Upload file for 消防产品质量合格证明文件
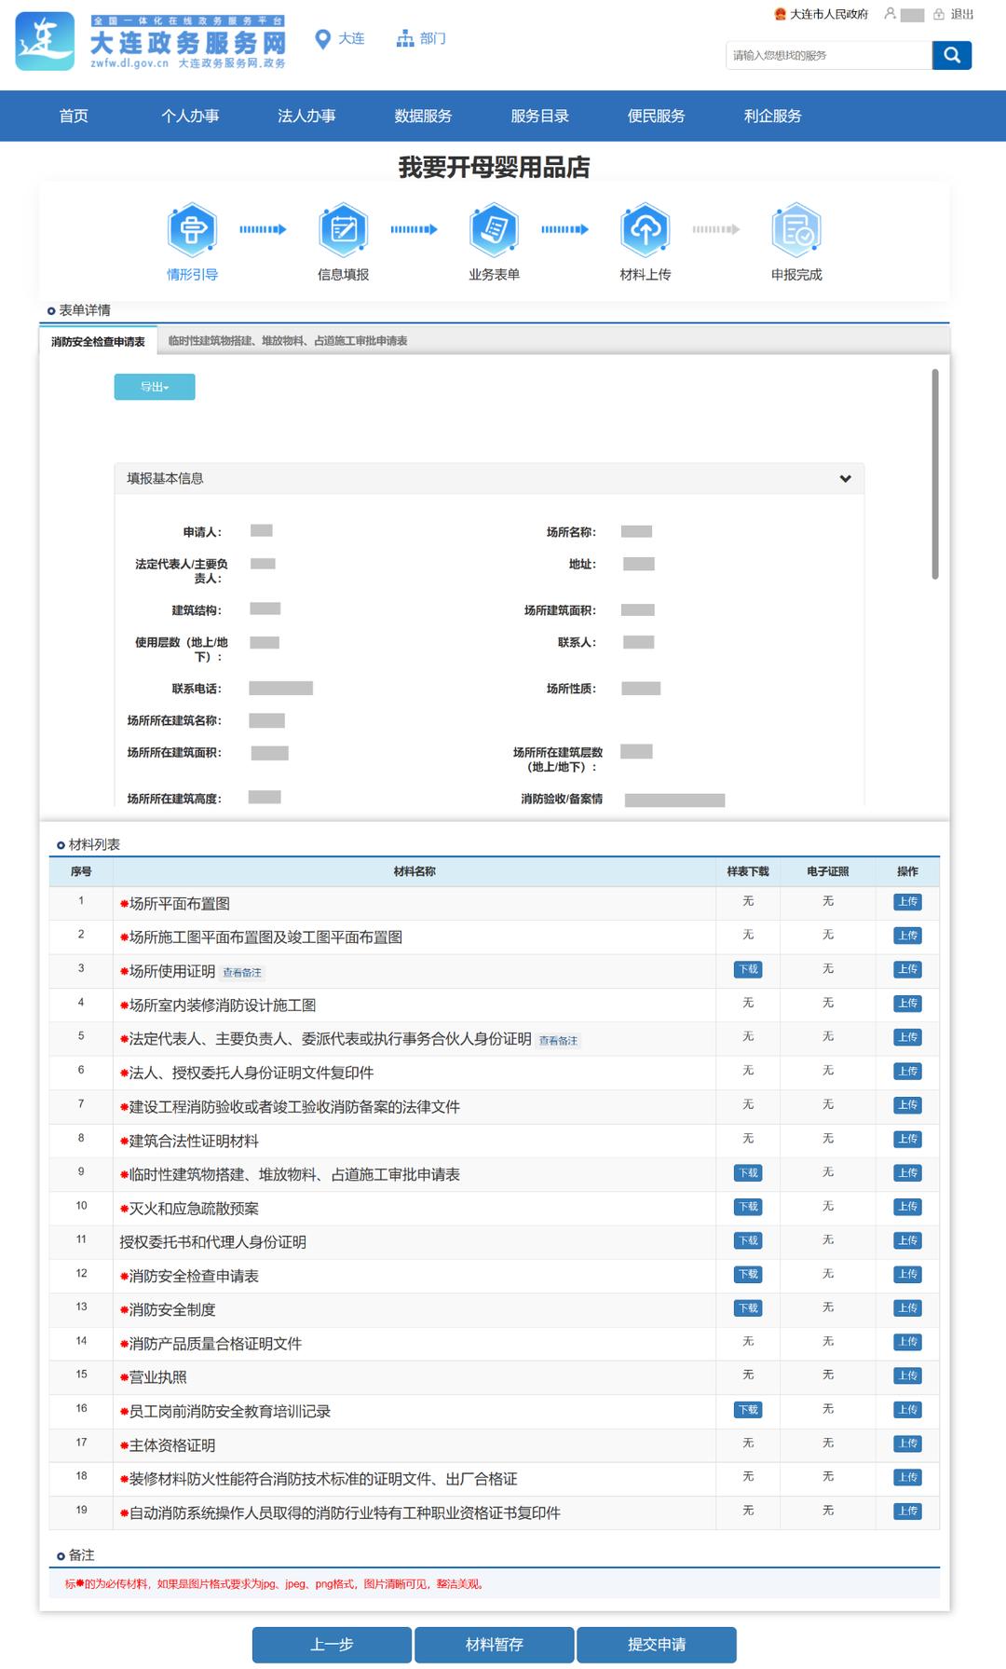This screenshot has width=1006, height=1669. click(907, 1342)
